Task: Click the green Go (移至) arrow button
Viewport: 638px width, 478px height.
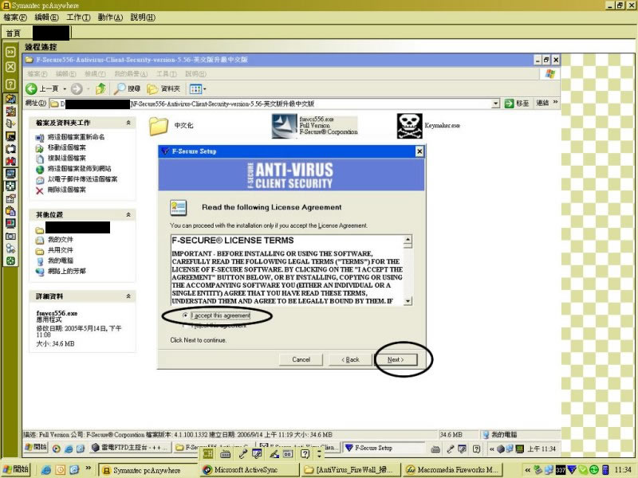Action: pos(509,104)
